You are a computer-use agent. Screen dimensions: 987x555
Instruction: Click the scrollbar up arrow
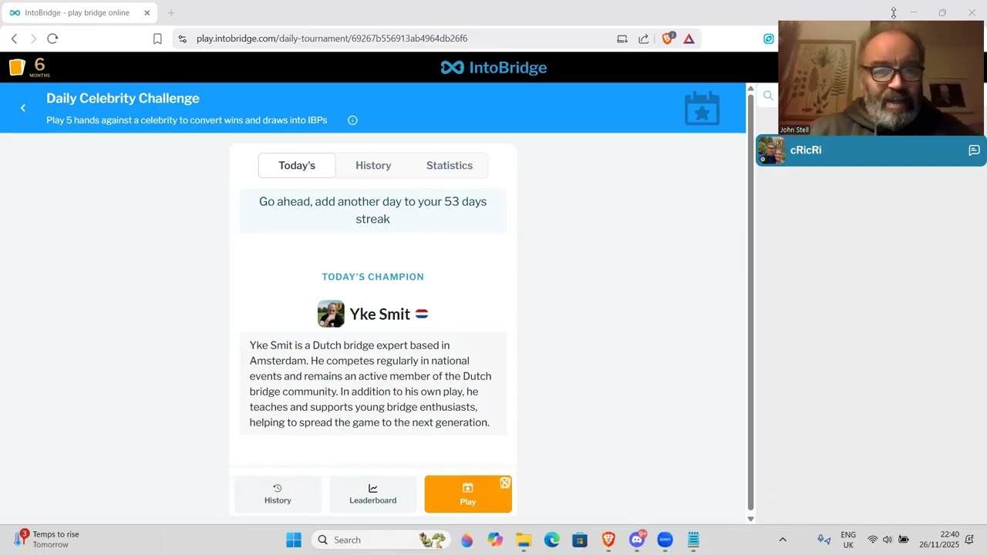[751, 88]
